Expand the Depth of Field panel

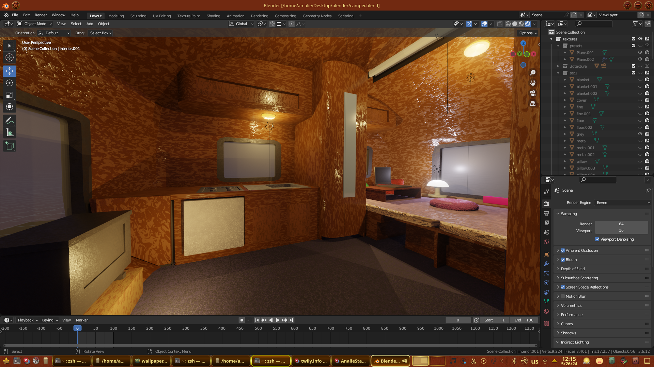pos(573,269)
